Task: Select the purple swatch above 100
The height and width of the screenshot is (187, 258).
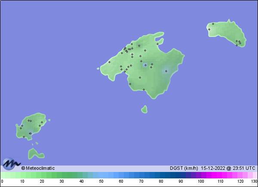Action: point(200,175)
